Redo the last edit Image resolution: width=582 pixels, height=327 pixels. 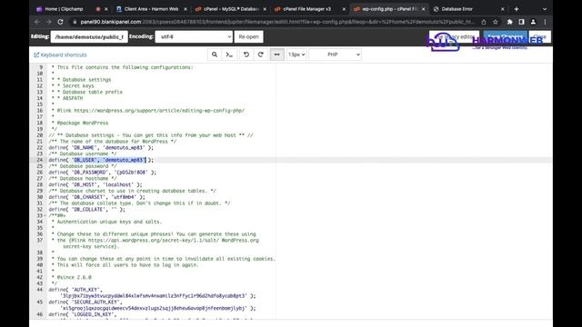click(x=261, y=54)
